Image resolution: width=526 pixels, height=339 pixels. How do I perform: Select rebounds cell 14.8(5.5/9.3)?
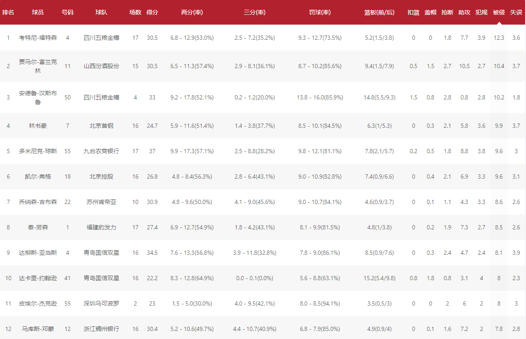(x=379, y=97)
